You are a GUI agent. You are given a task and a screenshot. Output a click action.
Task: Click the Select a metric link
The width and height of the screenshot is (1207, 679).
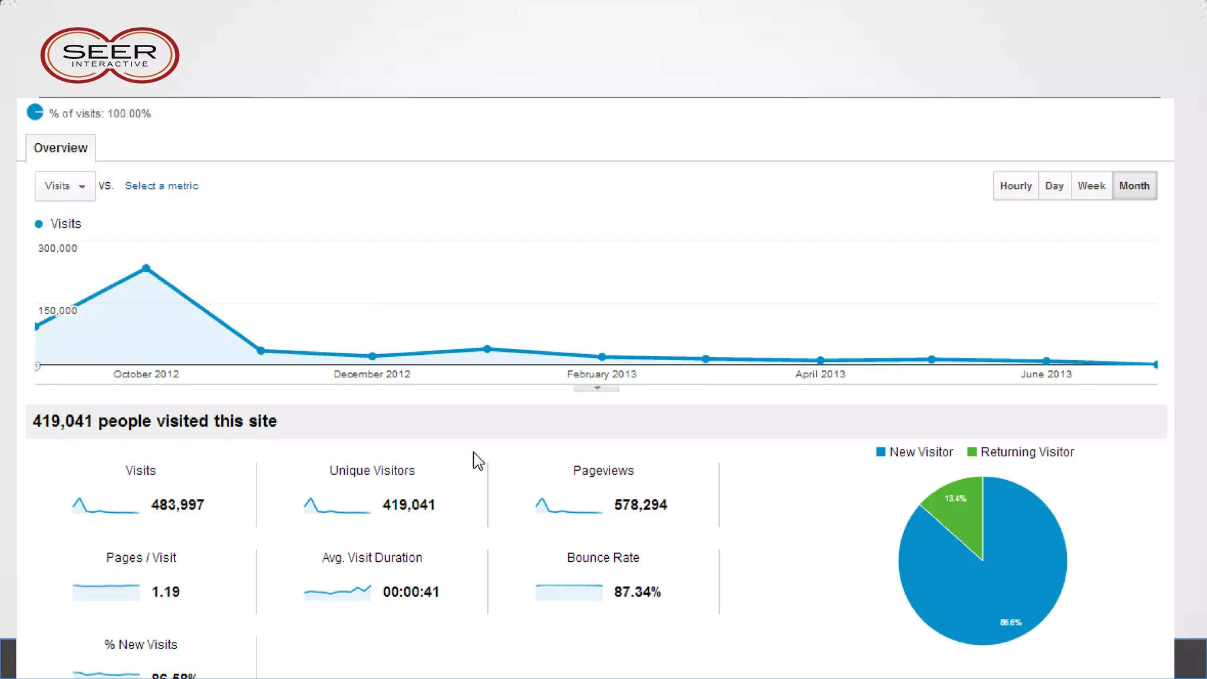click(x=161, y=186)
